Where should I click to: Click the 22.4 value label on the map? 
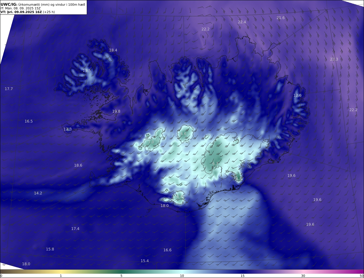click(242, 22)
